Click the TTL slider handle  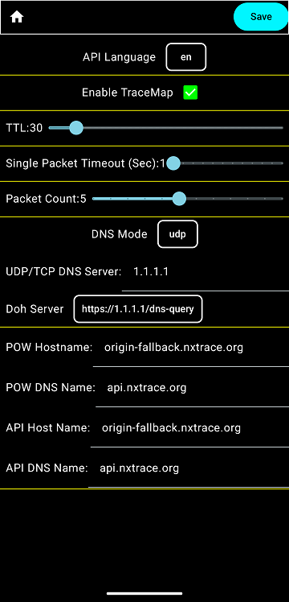pos(76,127)
